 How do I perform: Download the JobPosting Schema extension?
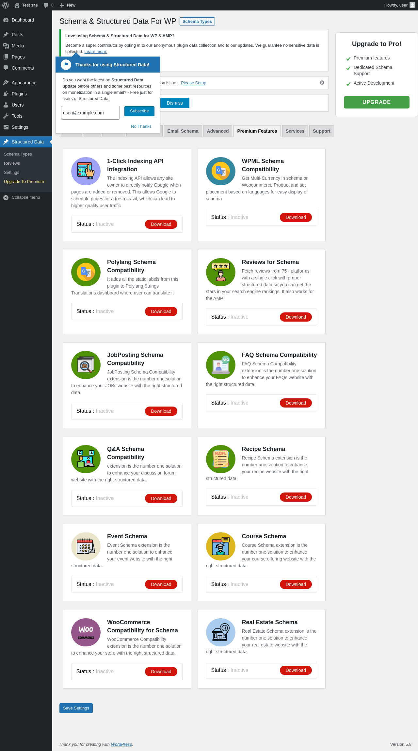161,411
